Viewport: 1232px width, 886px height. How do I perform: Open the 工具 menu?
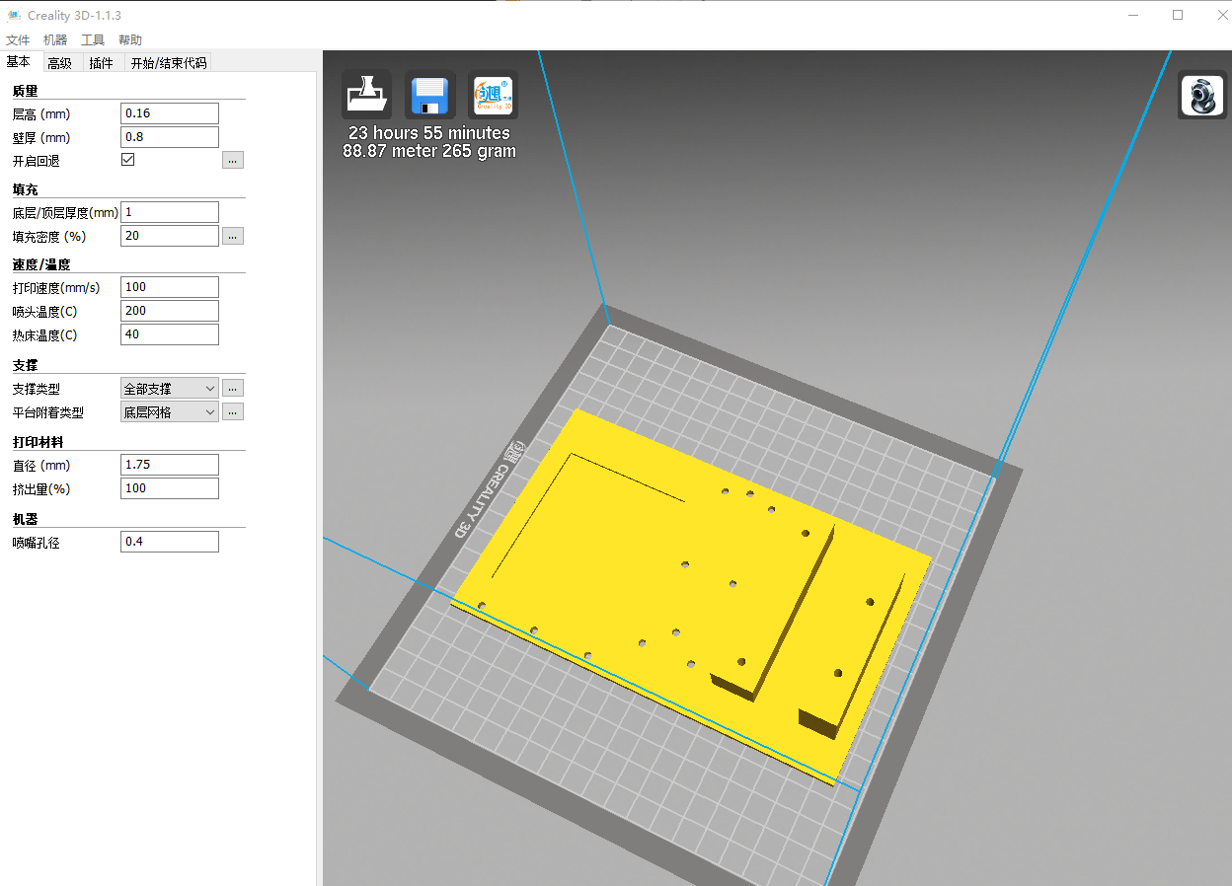(x=93, y=40)
